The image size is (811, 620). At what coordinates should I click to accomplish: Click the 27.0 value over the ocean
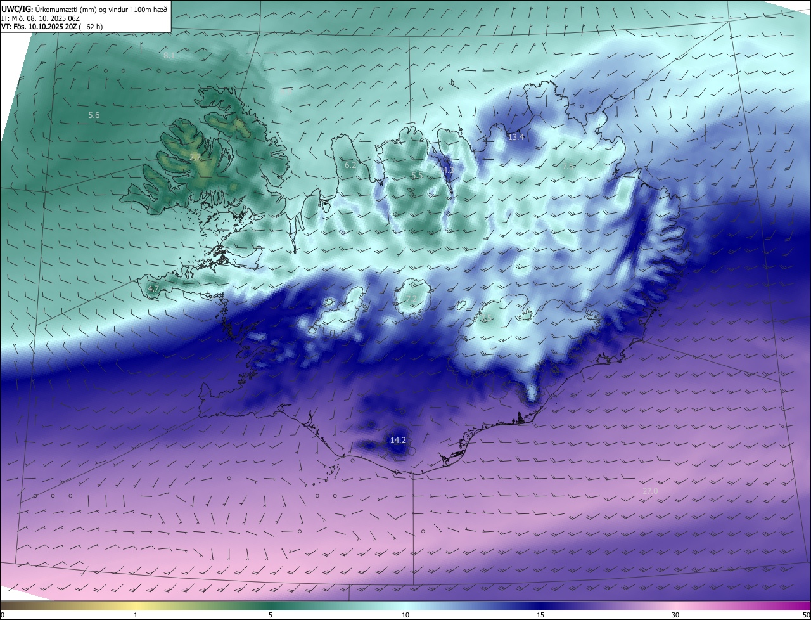650,491
